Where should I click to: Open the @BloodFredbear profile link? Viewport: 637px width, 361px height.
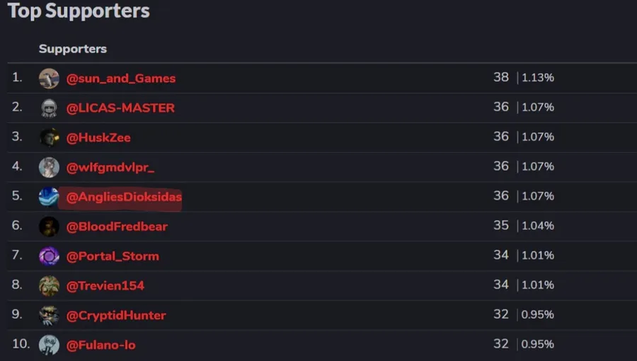[x=117, y=227]
